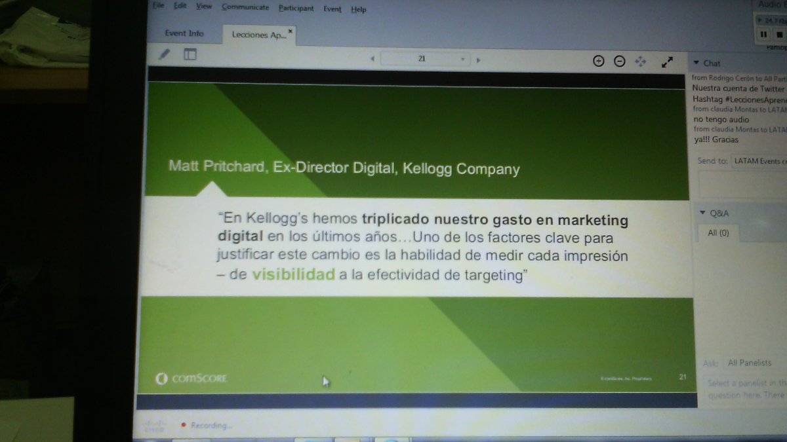Image resolution: width=787 pixels, height=442 pixels.
Task: Click the fit-to-viewer arrows icon
Action: pyautogui.click(x=641, y=61)
